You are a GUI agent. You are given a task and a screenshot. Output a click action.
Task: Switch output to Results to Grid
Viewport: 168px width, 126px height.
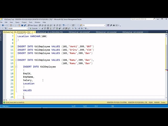point(66,28)
